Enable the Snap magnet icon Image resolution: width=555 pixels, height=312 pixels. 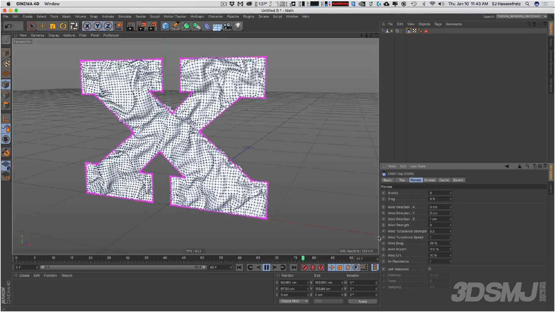coord(6,153)
